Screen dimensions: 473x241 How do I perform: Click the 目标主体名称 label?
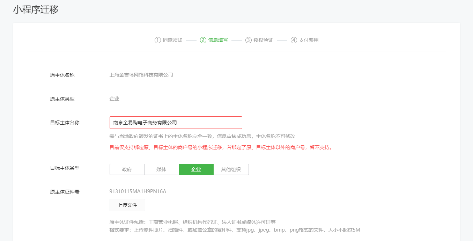click(x=65, y=123)
